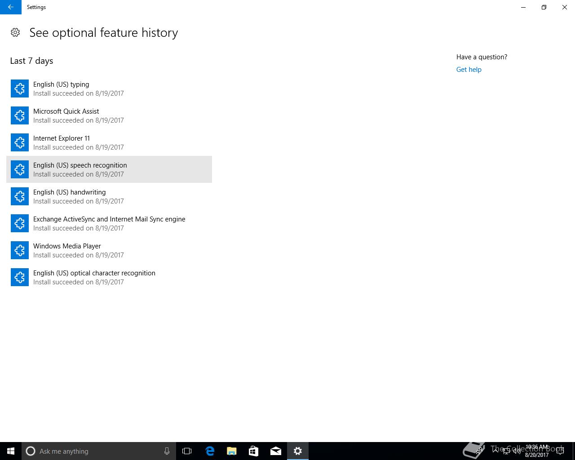Select the Internet Explorer 11 entry text
Image resolution: width=575 pixels, height=460 pixels.
tap(62, 138)
